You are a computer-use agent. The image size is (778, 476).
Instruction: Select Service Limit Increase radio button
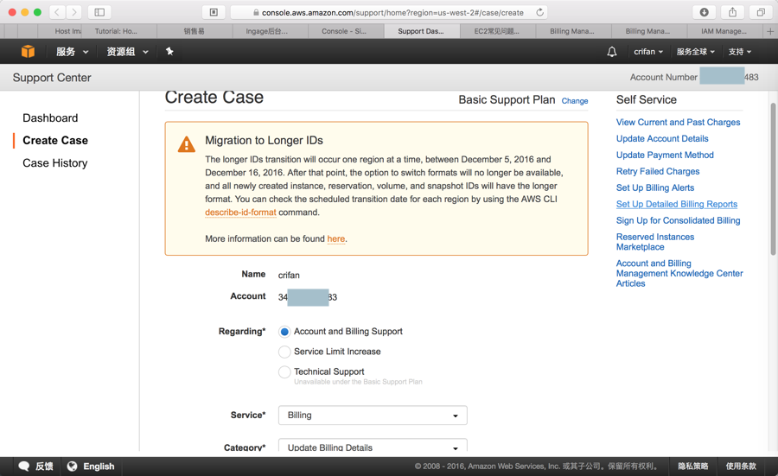click(284, 352)
